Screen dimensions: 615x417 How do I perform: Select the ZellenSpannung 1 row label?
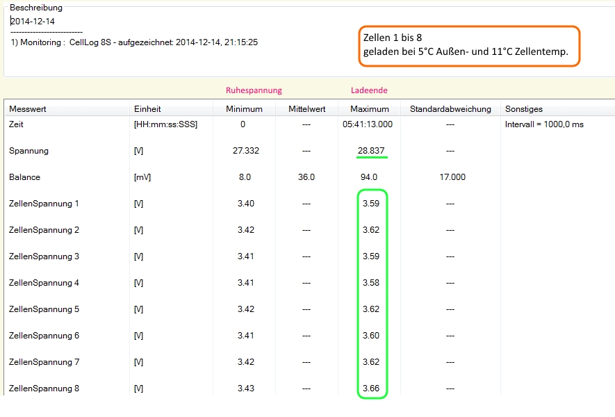[44, 204]
